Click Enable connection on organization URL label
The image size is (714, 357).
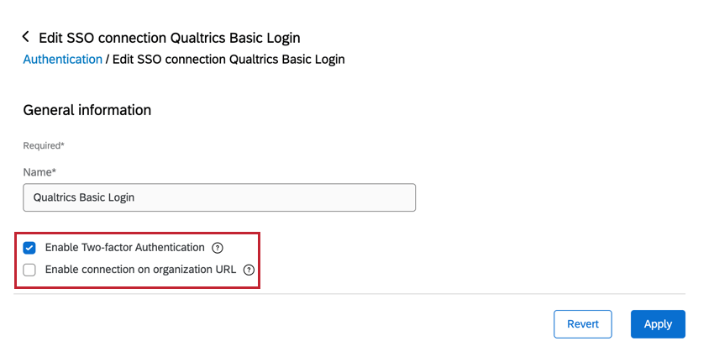(x=140, y=270)
